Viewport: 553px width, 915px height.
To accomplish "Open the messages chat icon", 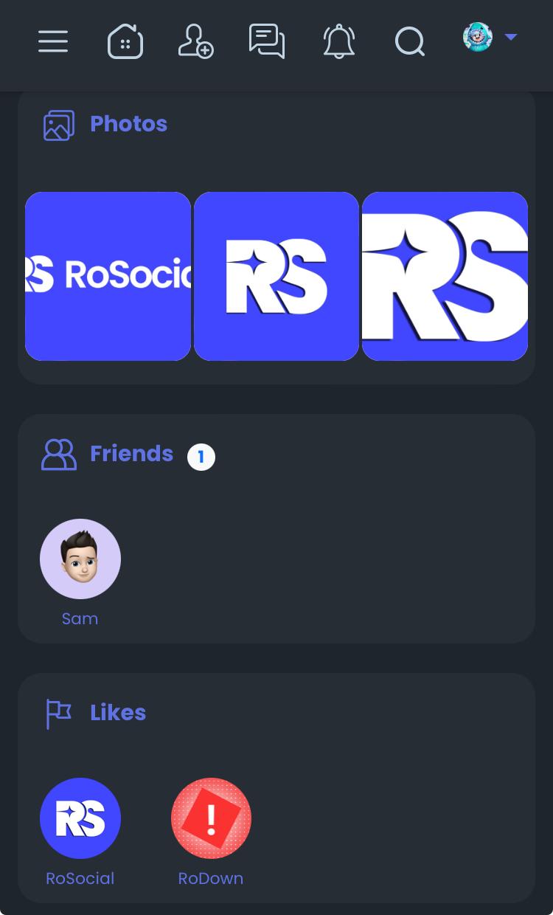I will point(267,41).
